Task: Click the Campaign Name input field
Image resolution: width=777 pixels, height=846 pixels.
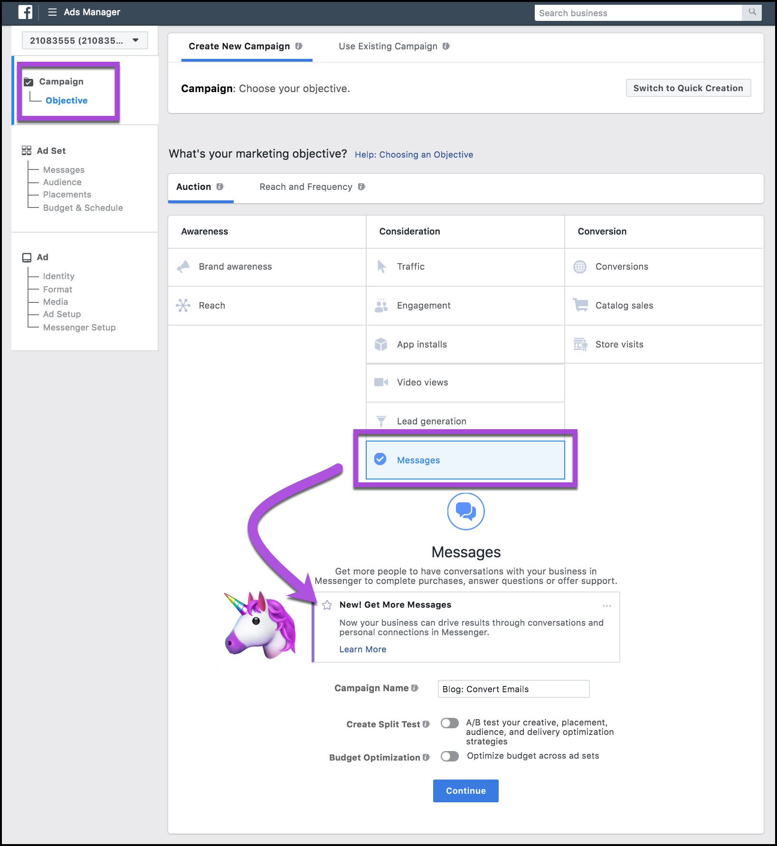Action: coord(513,689)
